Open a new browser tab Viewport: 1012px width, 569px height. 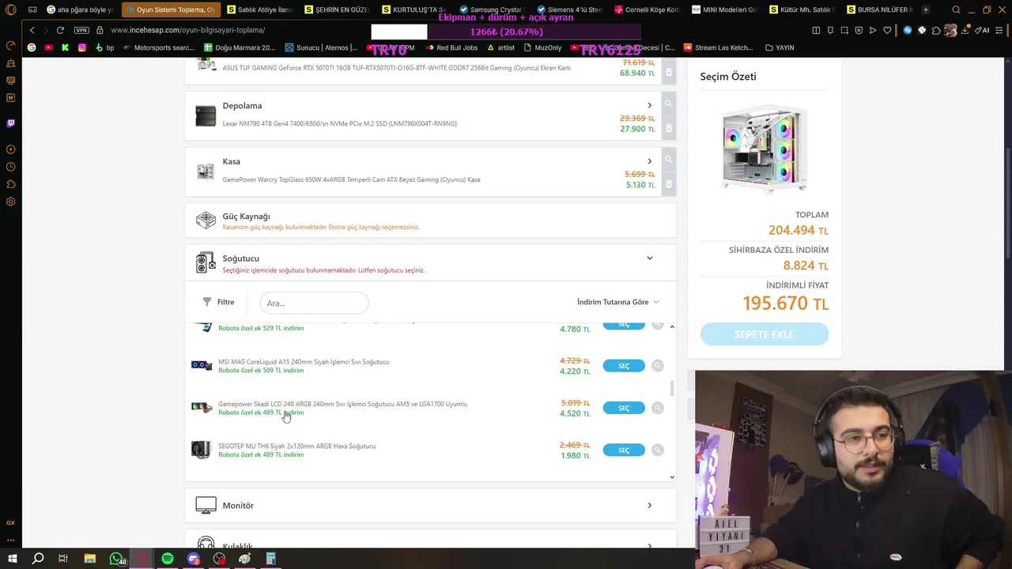[926, 9]
